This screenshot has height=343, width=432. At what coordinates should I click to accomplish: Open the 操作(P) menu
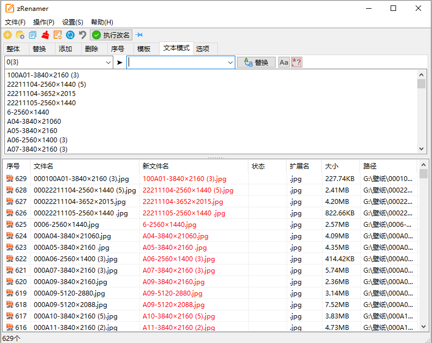pos(44,22)
